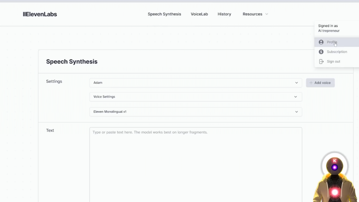Open the History page
The height and width of the screenshot is (202, 359).
(224, 14)
